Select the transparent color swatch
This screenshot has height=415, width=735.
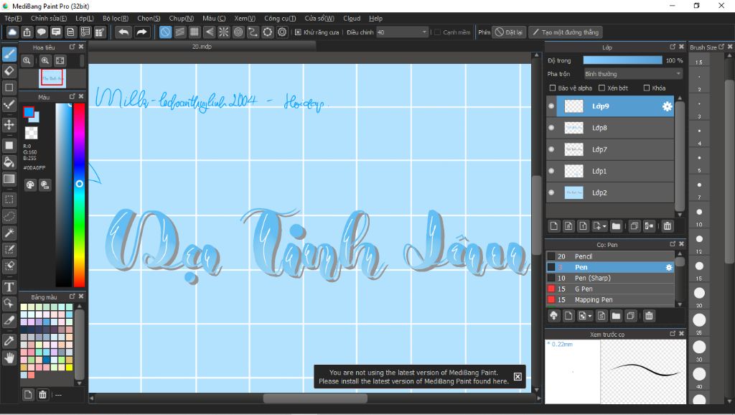(31, 133)
